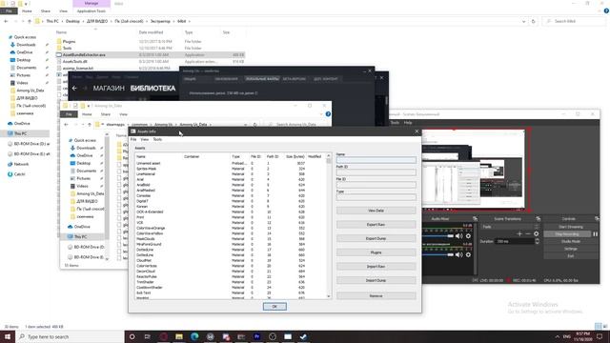The image size is (610, 343).
Task: Go up one folder in Among Us_Data explorer
Action: click(90, 125)
